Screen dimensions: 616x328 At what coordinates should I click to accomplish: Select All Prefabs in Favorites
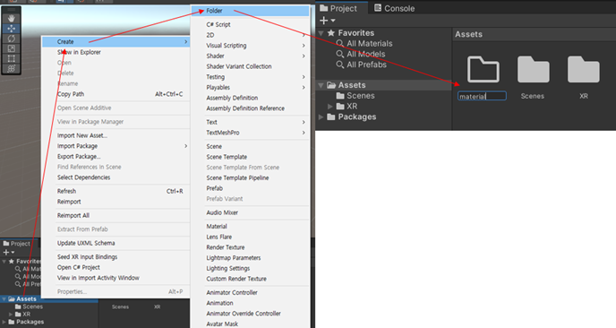(x=366, y=65)
